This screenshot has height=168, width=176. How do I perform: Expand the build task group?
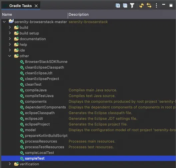click(10, 27)
